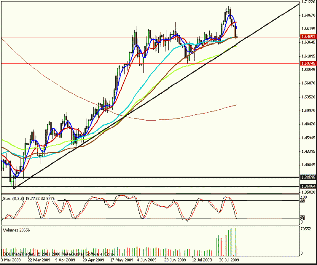Click the 12 Jul 2009 date label
Screen dimensions: 317x265
click(201, 260)
